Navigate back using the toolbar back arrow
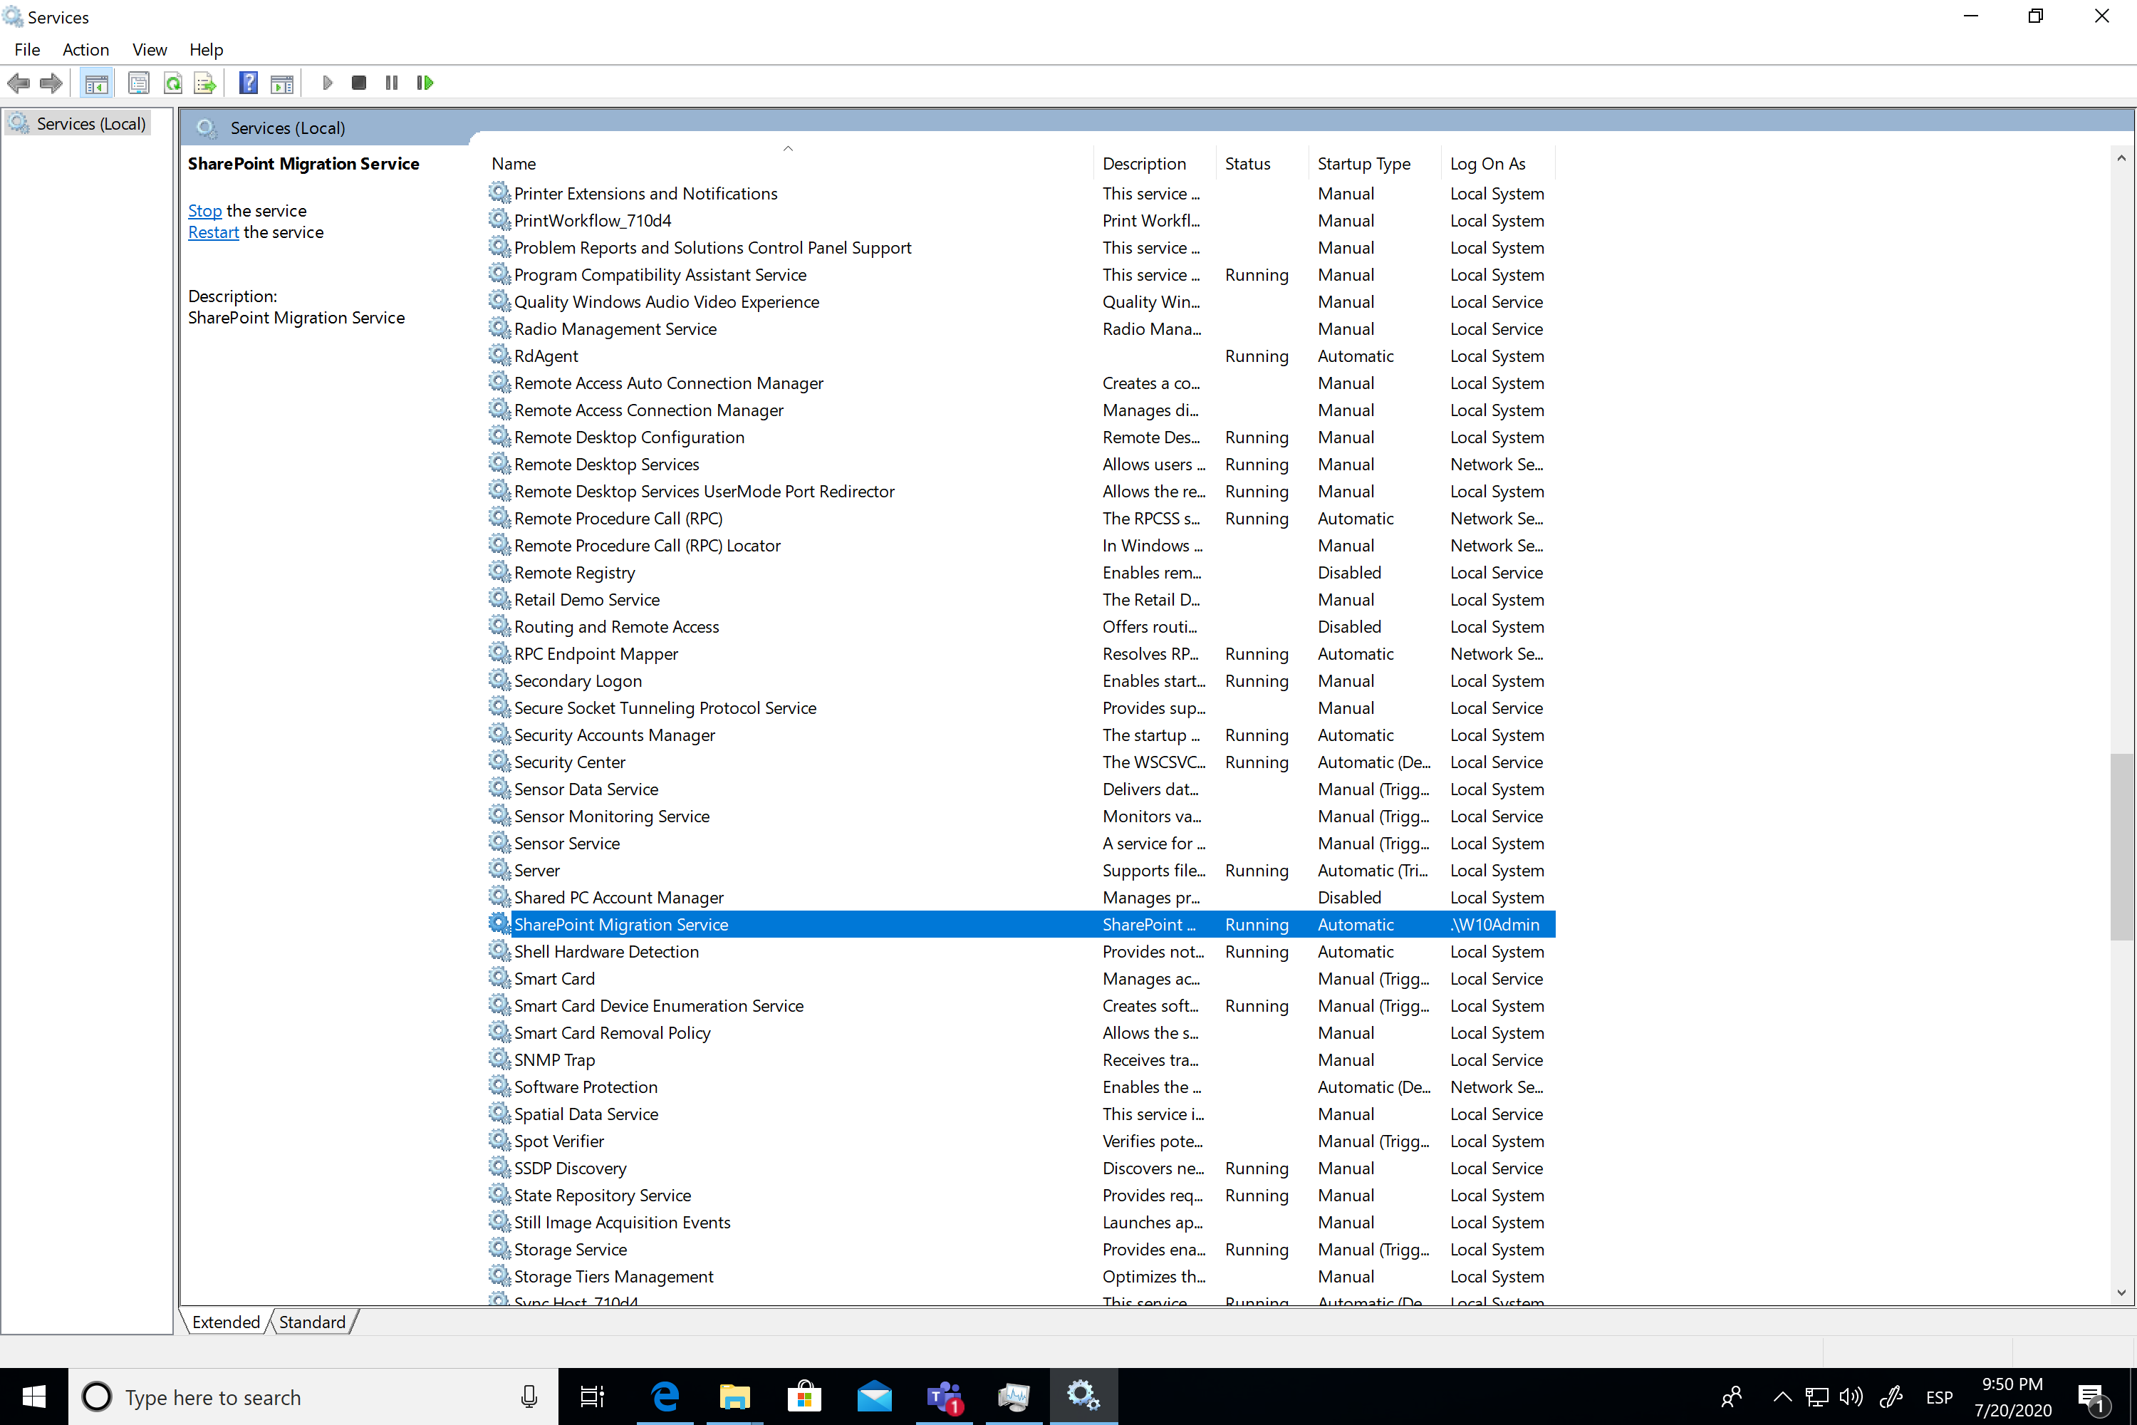This screenshot has width=2137, height=1425. click(19, 83)
